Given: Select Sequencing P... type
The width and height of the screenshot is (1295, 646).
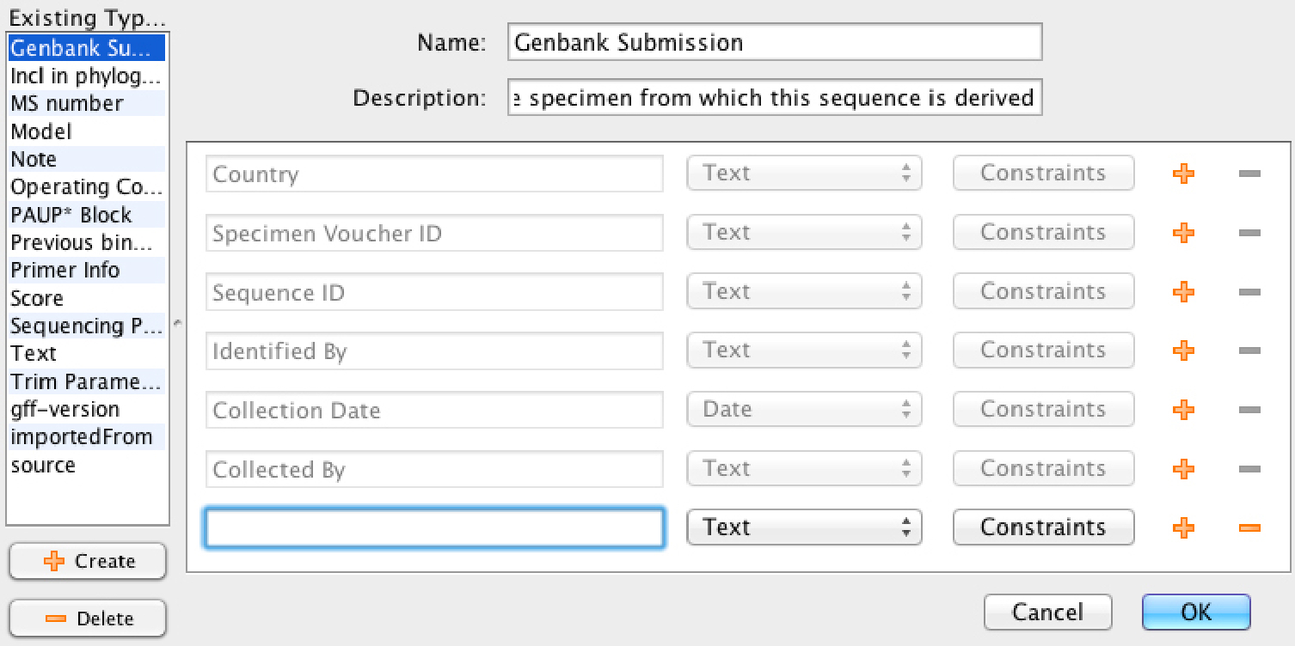Looking at the screenshot, I should pyautogui.click(x=87, y=326).
